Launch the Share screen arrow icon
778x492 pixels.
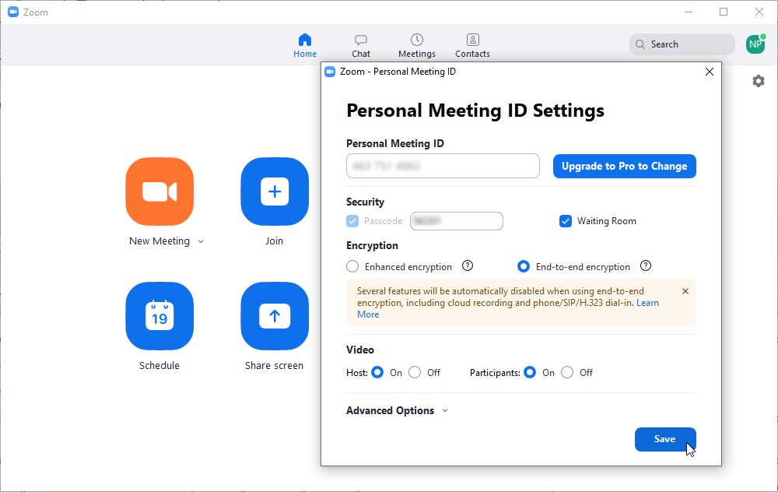275,316
